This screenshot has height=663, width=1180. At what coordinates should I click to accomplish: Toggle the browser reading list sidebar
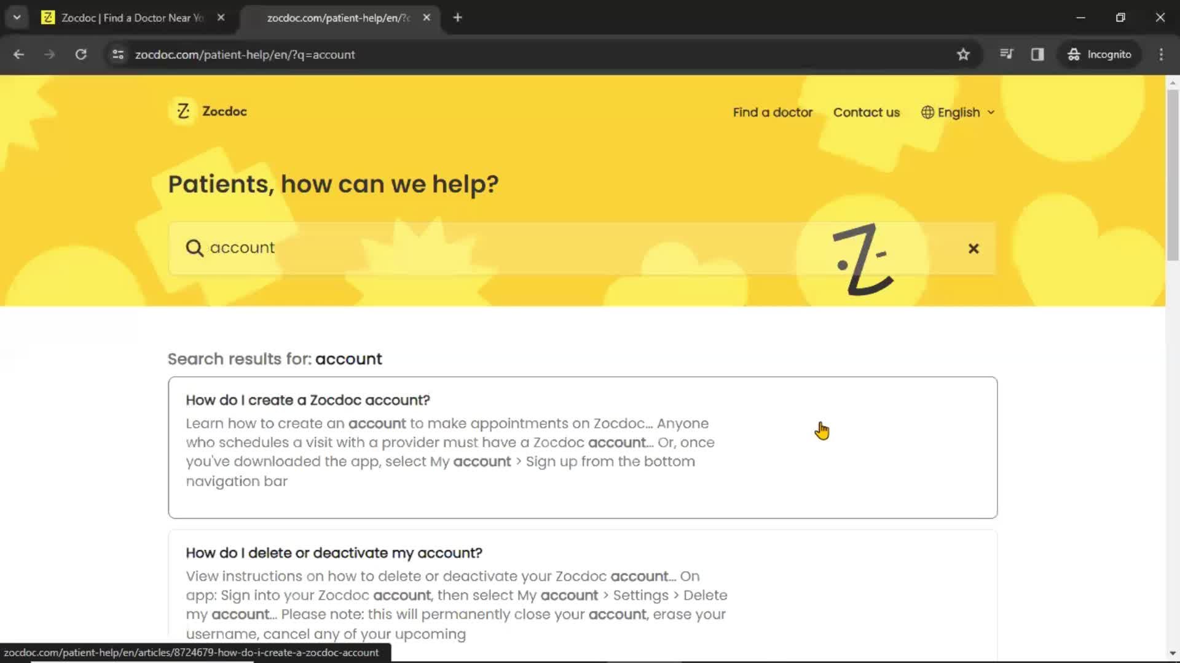point(1038,54)
